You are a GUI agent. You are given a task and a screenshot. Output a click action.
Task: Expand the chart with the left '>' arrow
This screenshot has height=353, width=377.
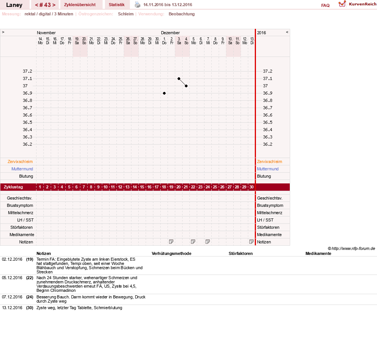click(3, 32)
